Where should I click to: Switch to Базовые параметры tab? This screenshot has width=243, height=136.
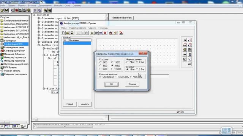(122, 18)
